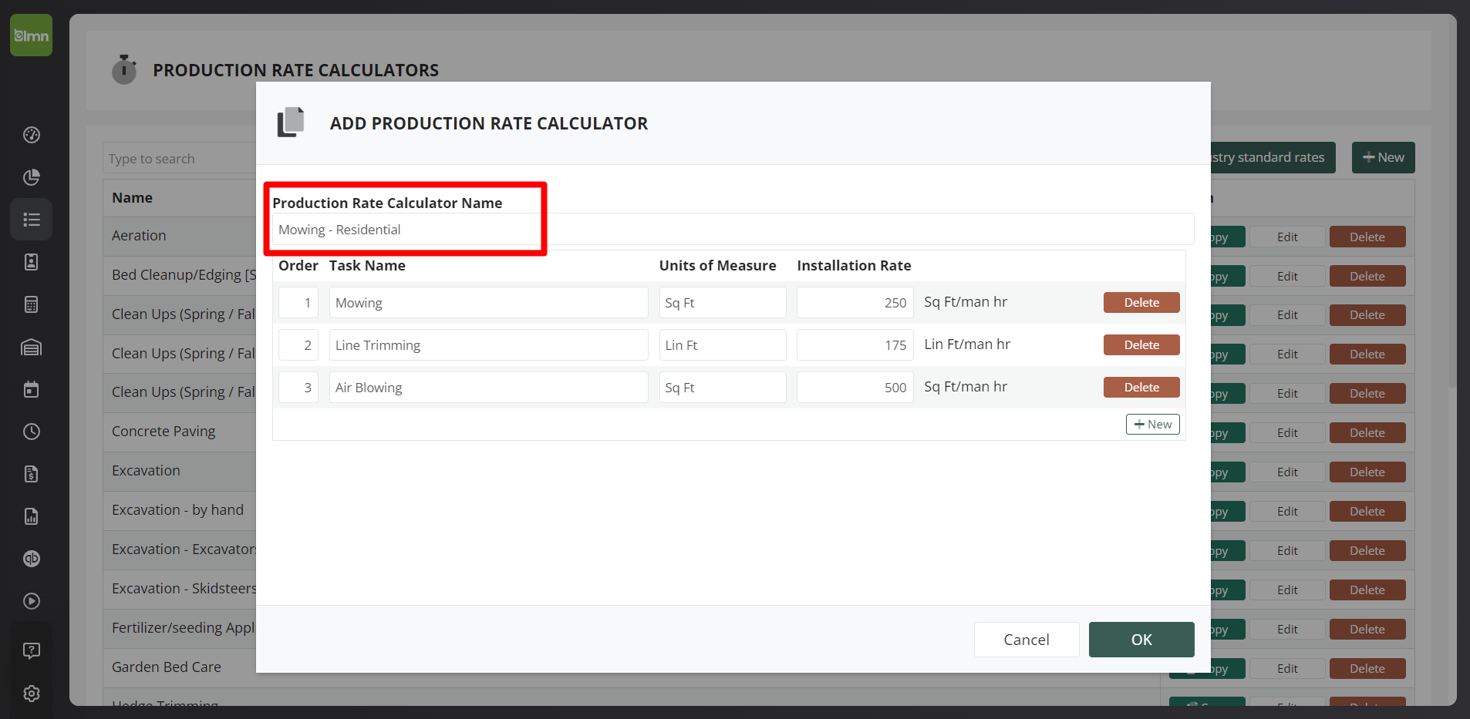Image resolution: width=1470 pixels, height=719 pixels.
Task: Open the garage/warehouse sidebar icon
Action: [x=31, y=348]
